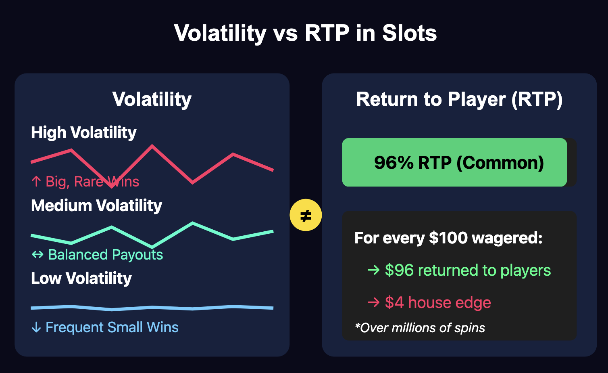Click the Medium Volatility label

[x=96, y=205]
